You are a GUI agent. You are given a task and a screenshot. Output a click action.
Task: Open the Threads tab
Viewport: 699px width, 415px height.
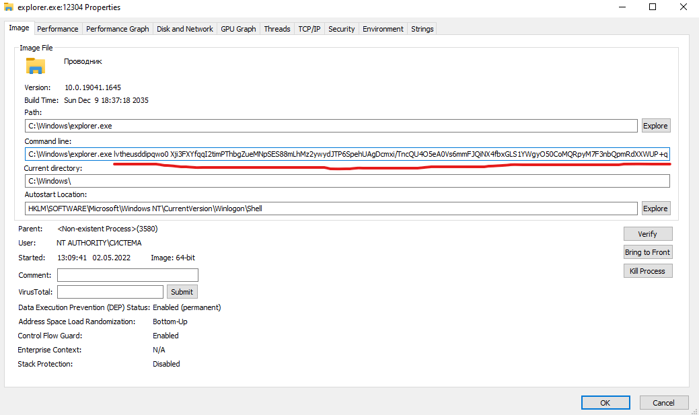tap(277, 29)
